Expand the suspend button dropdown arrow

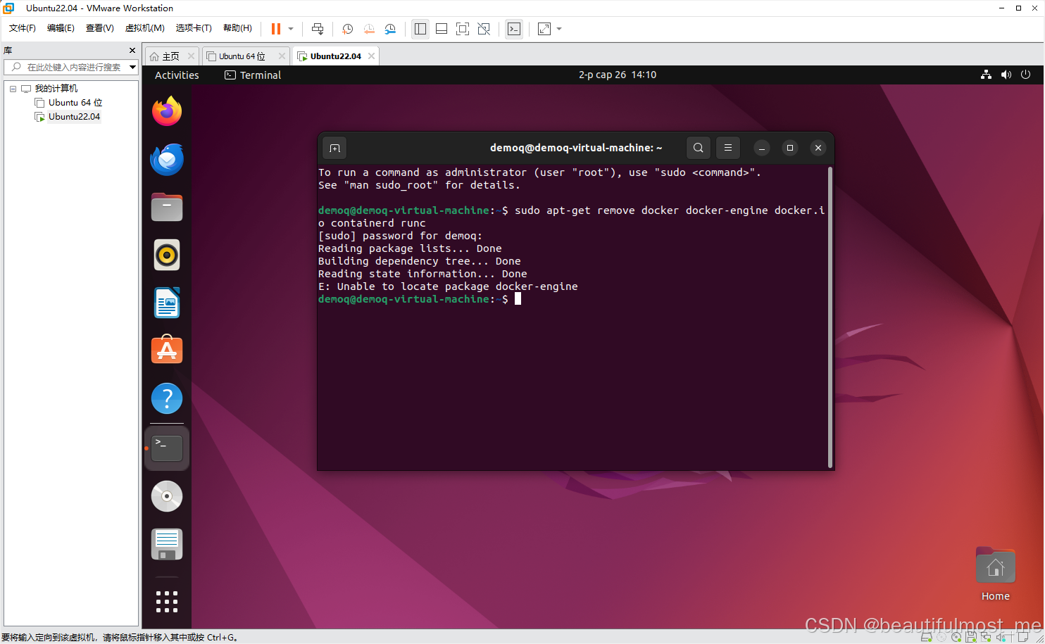click(x=290, y=29)
